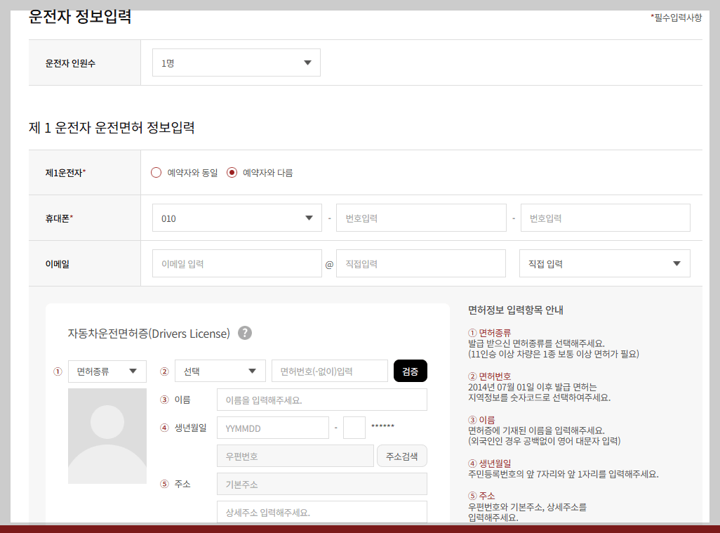Click the 운전자 인원수 row label
720x533 pixels.
[70, 63]
